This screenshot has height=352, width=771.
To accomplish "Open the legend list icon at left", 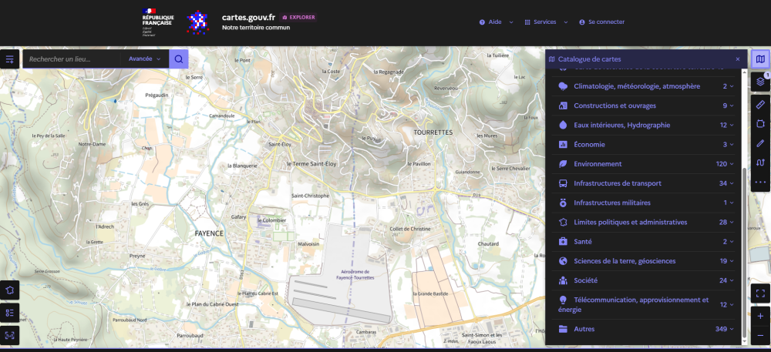I will 10,313.
